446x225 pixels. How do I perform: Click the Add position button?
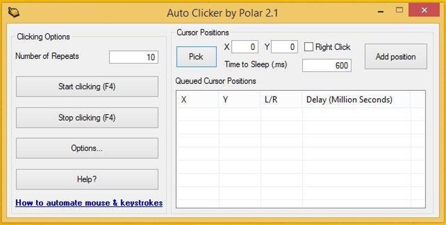pyautogui.click(x=396, y=57)
